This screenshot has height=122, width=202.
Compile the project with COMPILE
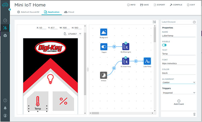(176, 5)
